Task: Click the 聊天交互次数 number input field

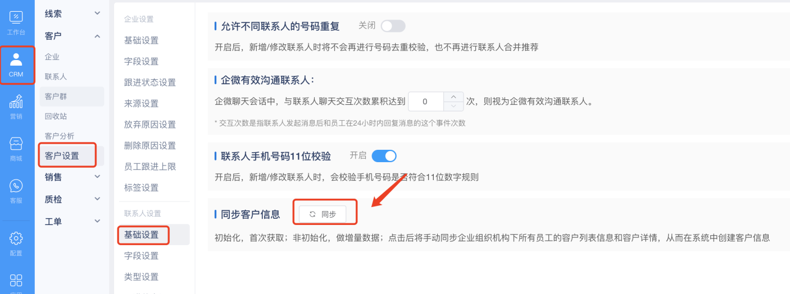Action: (x=426, y=102)
